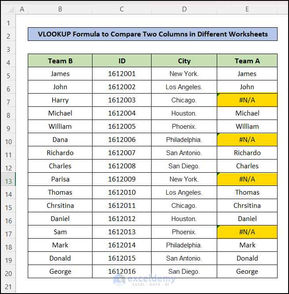
Task: Click row 13 header
Action: pyautogui.click(x=8, y=179)
